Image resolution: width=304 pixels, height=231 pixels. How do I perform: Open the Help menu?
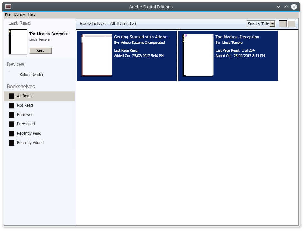tap(32, 14)
